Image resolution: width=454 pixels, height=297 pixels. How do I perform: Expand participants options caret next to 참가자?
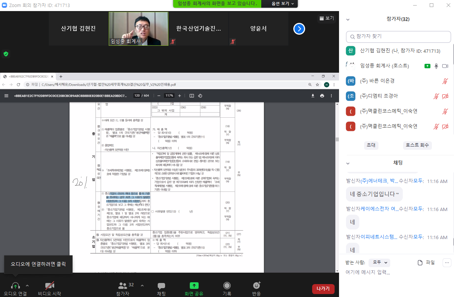click(142, 286)
